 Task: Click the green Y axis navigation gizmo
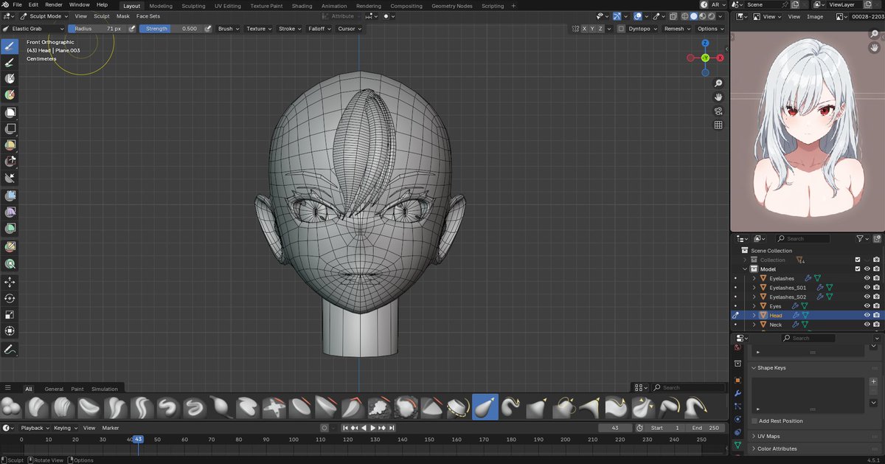point(705,58)
